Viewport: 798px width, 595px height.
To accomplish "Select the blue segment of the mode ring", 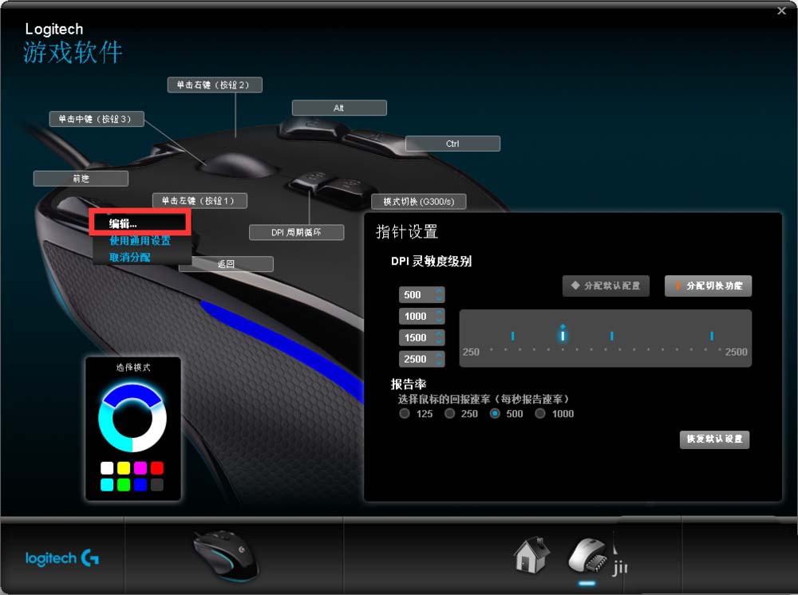I will point(132,394).
